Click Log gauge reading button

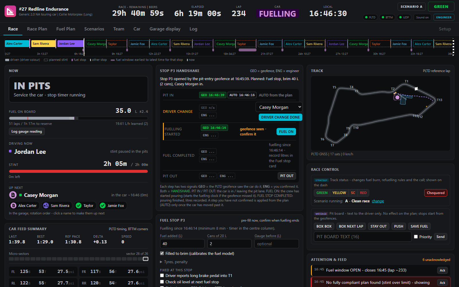[x=27, y=131]
